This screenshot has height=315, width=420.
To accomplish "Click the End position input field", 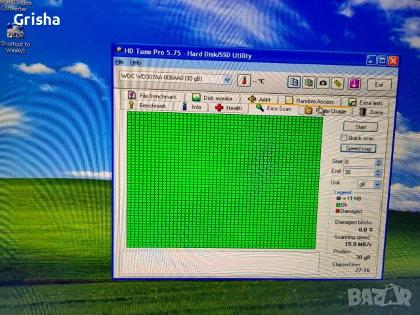I will pyautogui.click(x=359, y=172).
